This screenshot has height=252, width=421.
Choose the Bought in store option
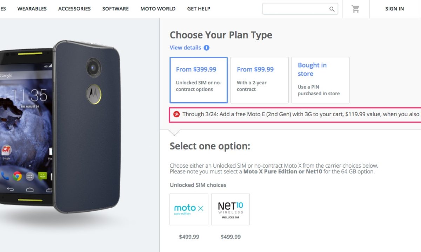320,80
